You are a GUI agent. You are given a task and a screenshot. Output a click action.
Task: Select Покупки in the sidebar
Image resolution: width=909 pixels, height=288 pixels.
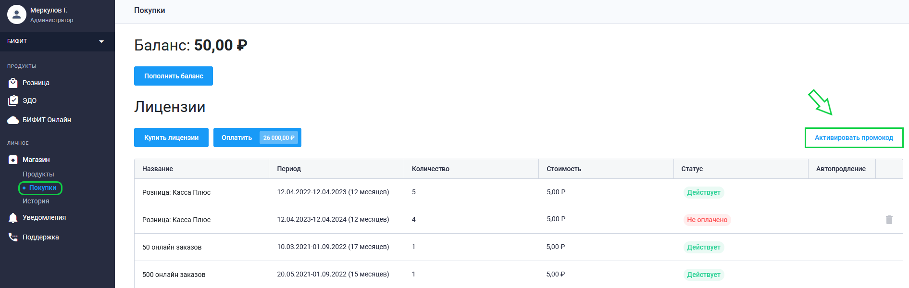(42, 188)
